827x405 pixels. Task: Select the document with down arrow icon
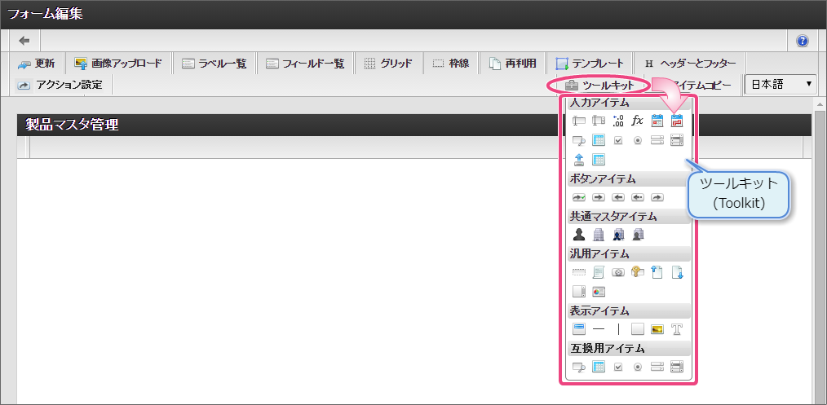676,272
